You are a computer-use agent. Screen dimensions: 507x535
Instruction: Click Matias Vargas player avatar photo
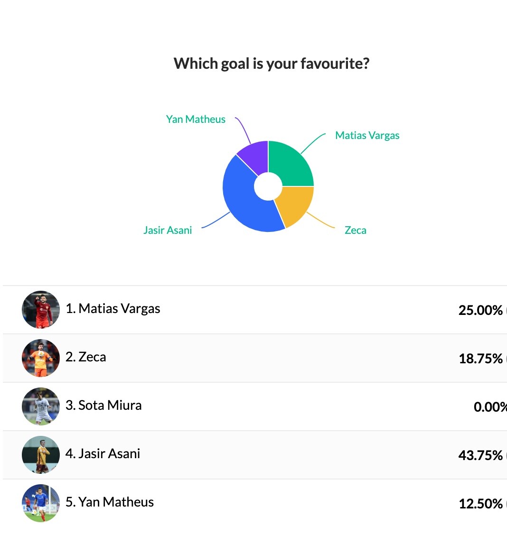(41, 310)
